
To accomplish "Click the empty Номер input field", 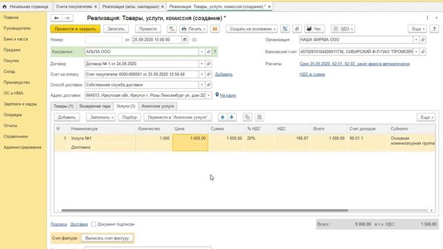I will click(x=104, y=40).
